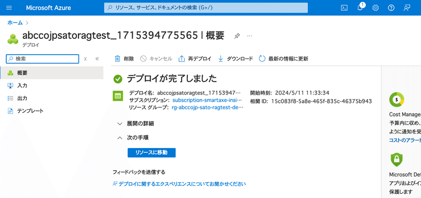Open the hamburger portal menu

tap(9, 8)
